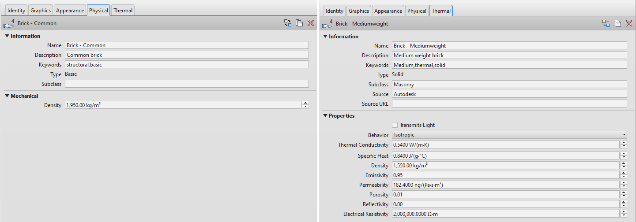
Task: Delete the Brick - Common asset
Action: click(311, 23)
